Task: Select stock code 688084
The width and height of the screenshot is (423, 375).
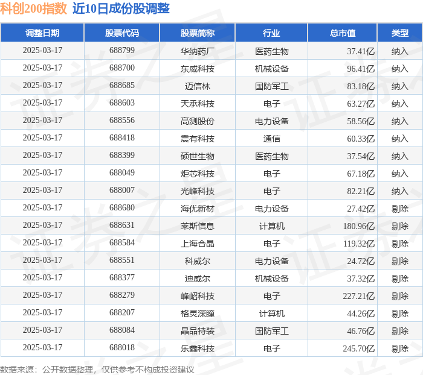Action: (x=122, y=330)
